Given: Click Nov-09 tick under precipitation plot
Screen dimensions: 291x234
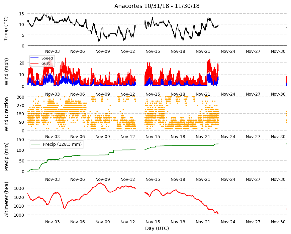Looking at the screenshot, I should pos(103,180).
